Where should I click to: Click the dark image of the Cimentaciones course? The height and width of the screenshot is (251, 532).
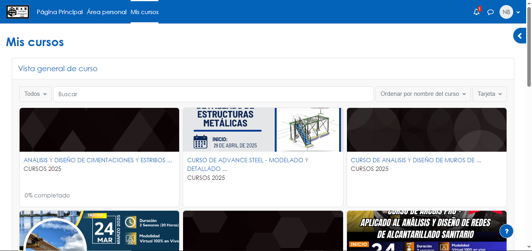(99, 130)
